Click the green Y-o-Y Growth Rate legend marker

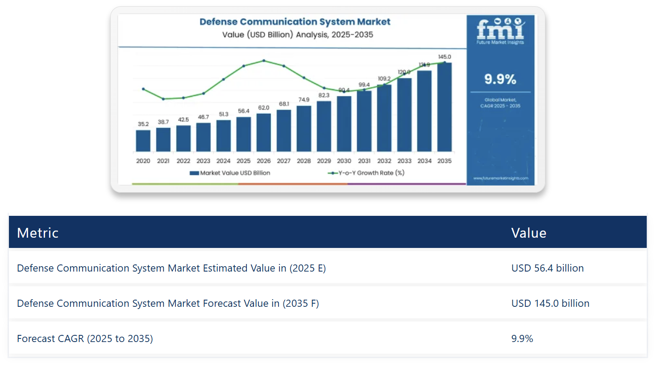[x=333, y=173]
